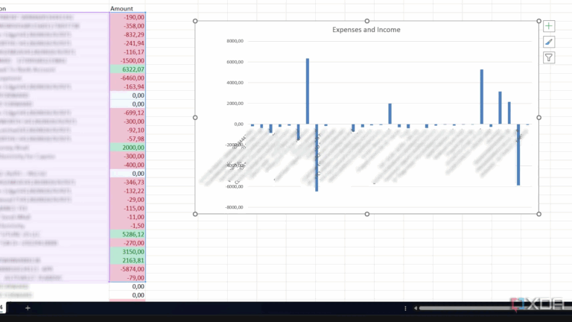572x322 pixels.
Task: Select cell with value -11,00
Action: coord(127,217)
